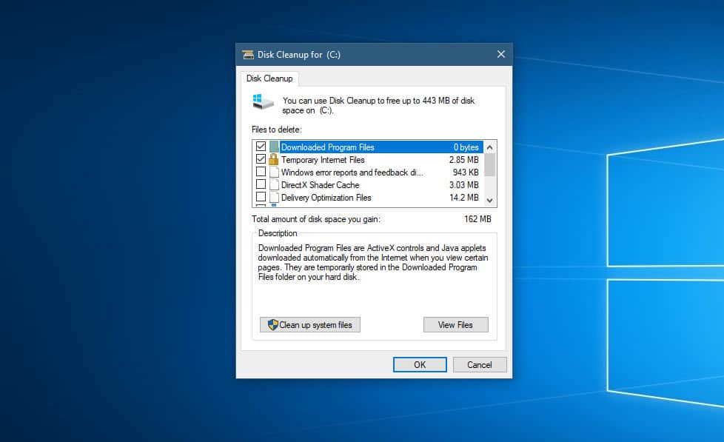
Task: Click the 162 MB total space value
Action: click(478, 219)
